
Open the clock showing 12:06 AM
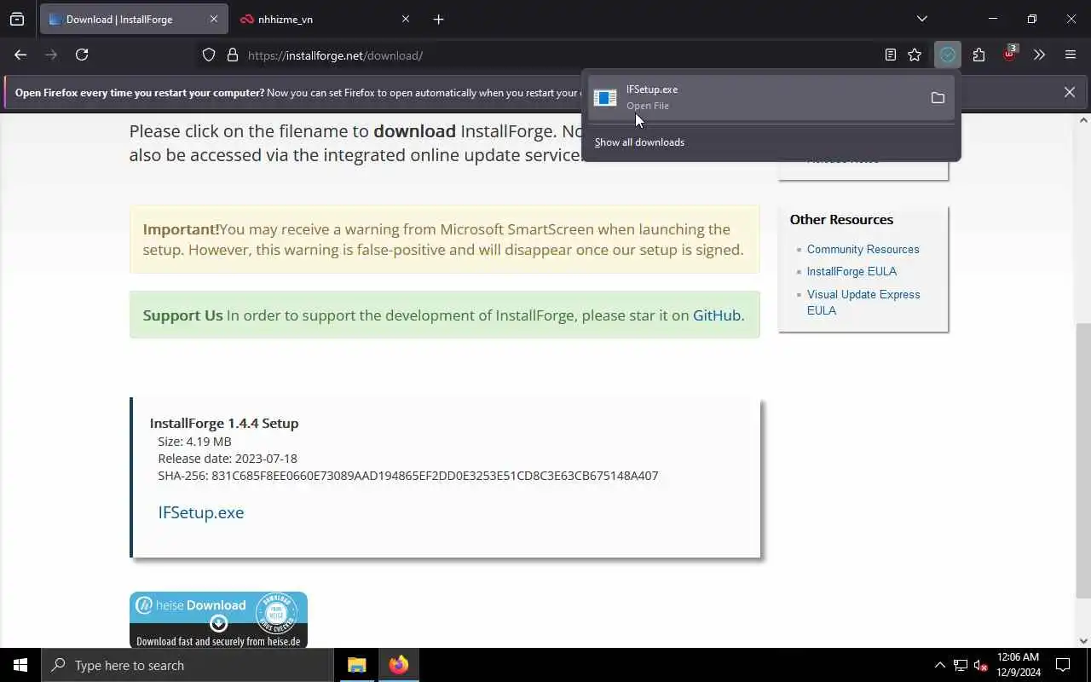coord(1018,665)
